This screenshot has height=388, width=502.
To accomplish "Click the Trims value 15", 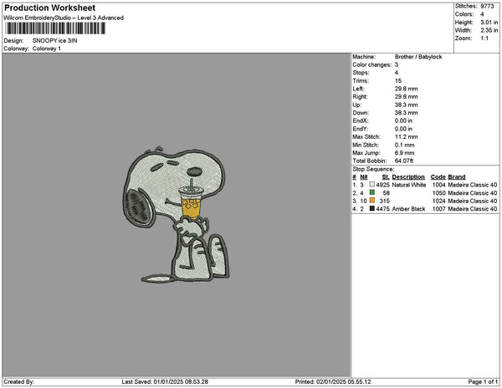I will (x=398, y=80).
